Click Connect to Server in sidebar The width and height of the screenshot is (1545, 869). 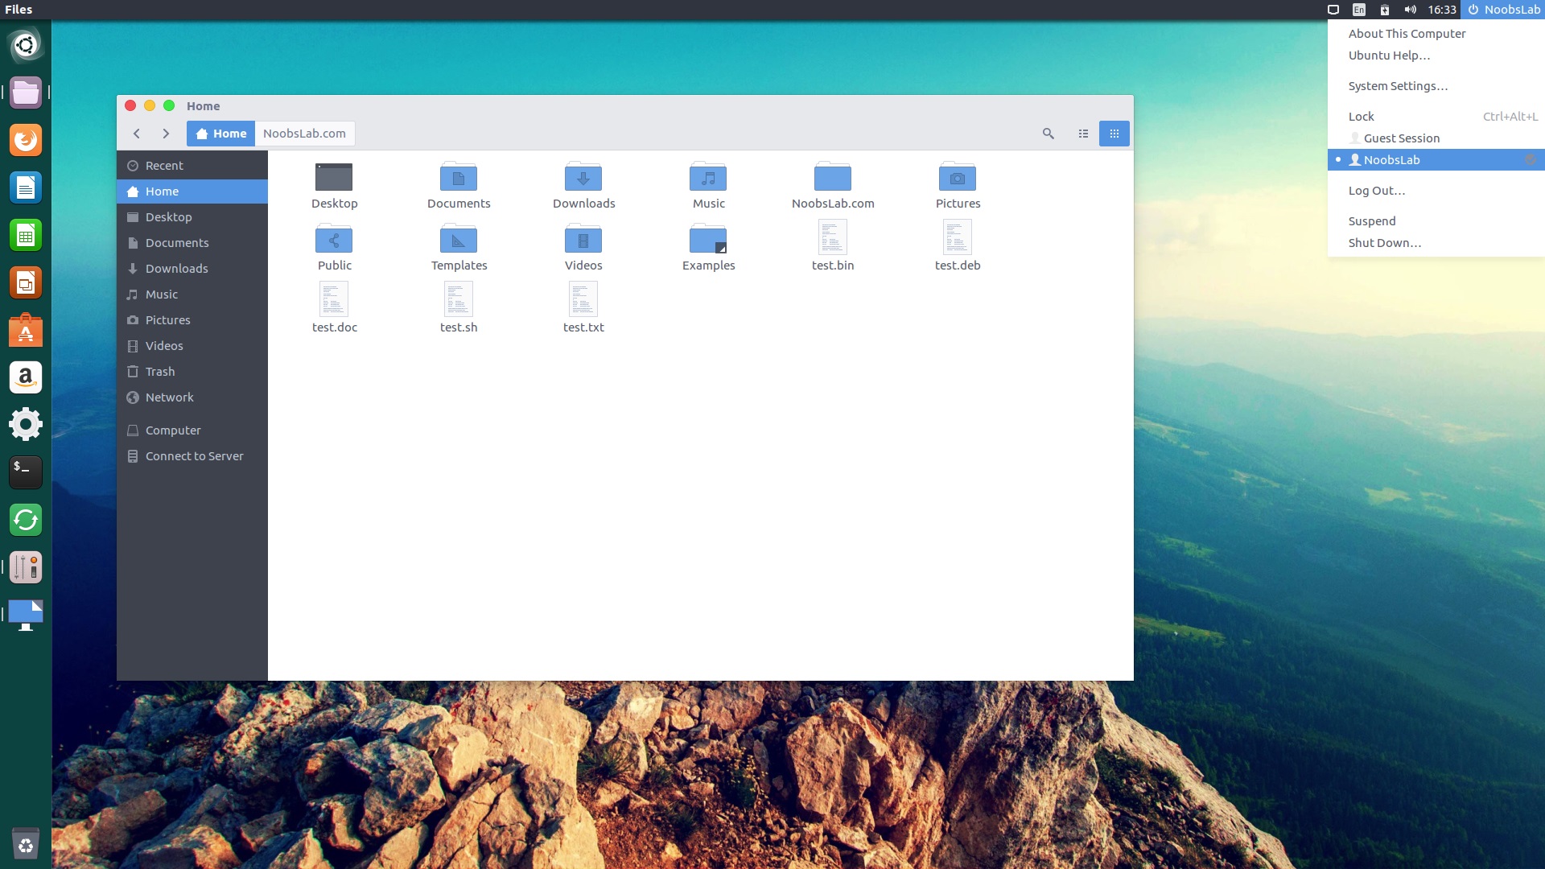[x=194, y=456]
